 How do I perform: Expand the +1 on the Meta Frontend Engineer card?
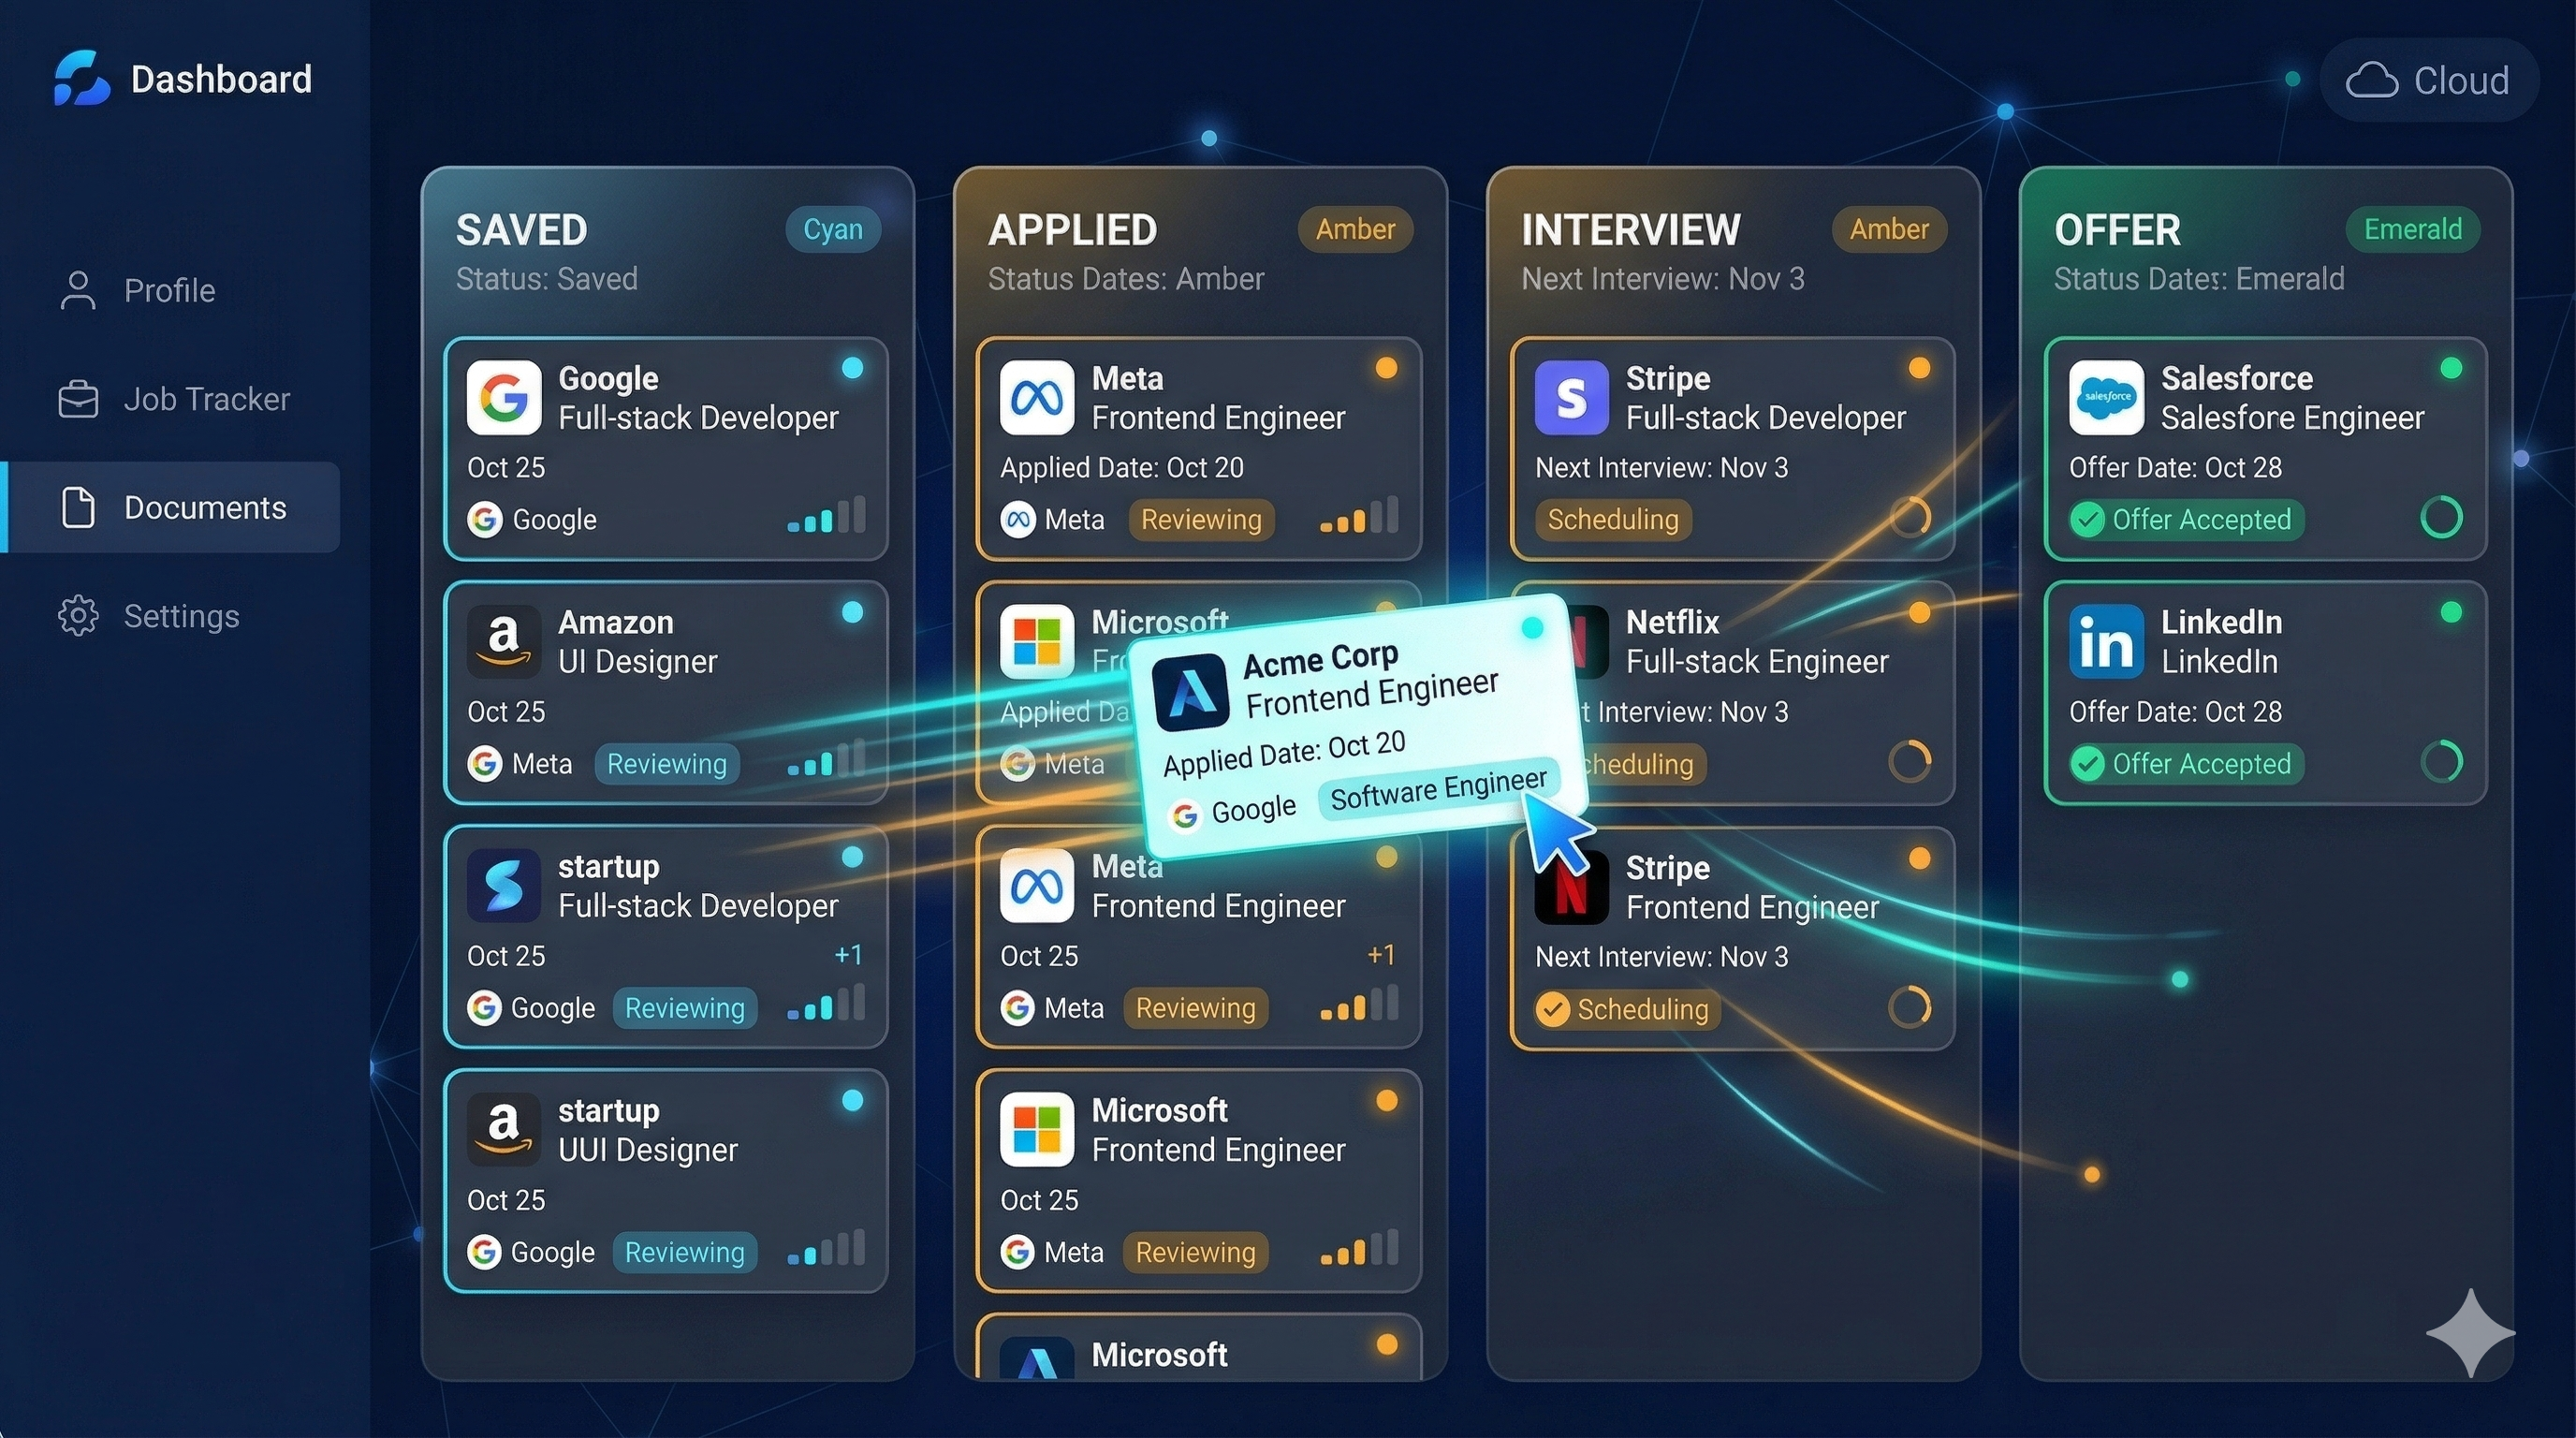1382,955
